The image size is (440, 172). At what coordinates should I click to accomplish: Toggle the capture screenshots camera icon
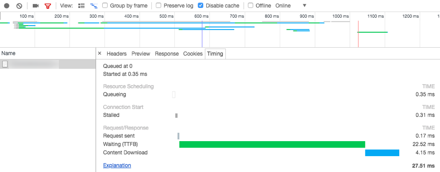click(x=36, y=6)
